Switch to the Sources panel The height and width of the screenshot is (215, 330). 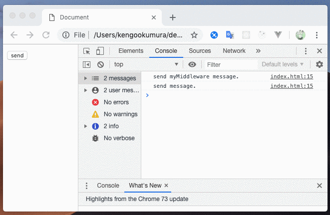(x=200, y=51)
